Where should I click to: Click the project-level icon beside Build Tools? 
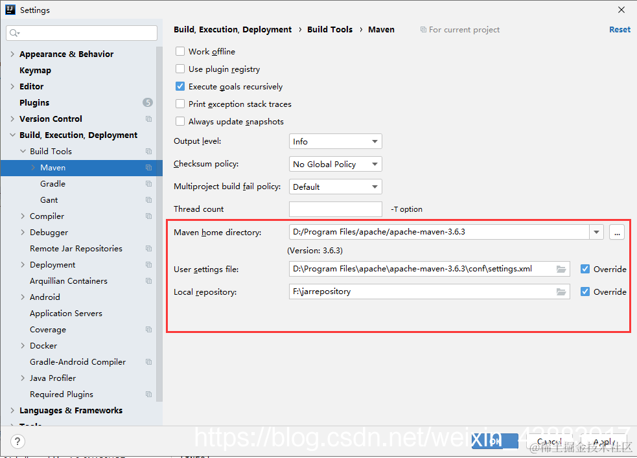148,152
